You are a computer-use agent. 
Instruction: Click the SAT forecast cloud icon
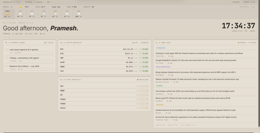[32, 14]
